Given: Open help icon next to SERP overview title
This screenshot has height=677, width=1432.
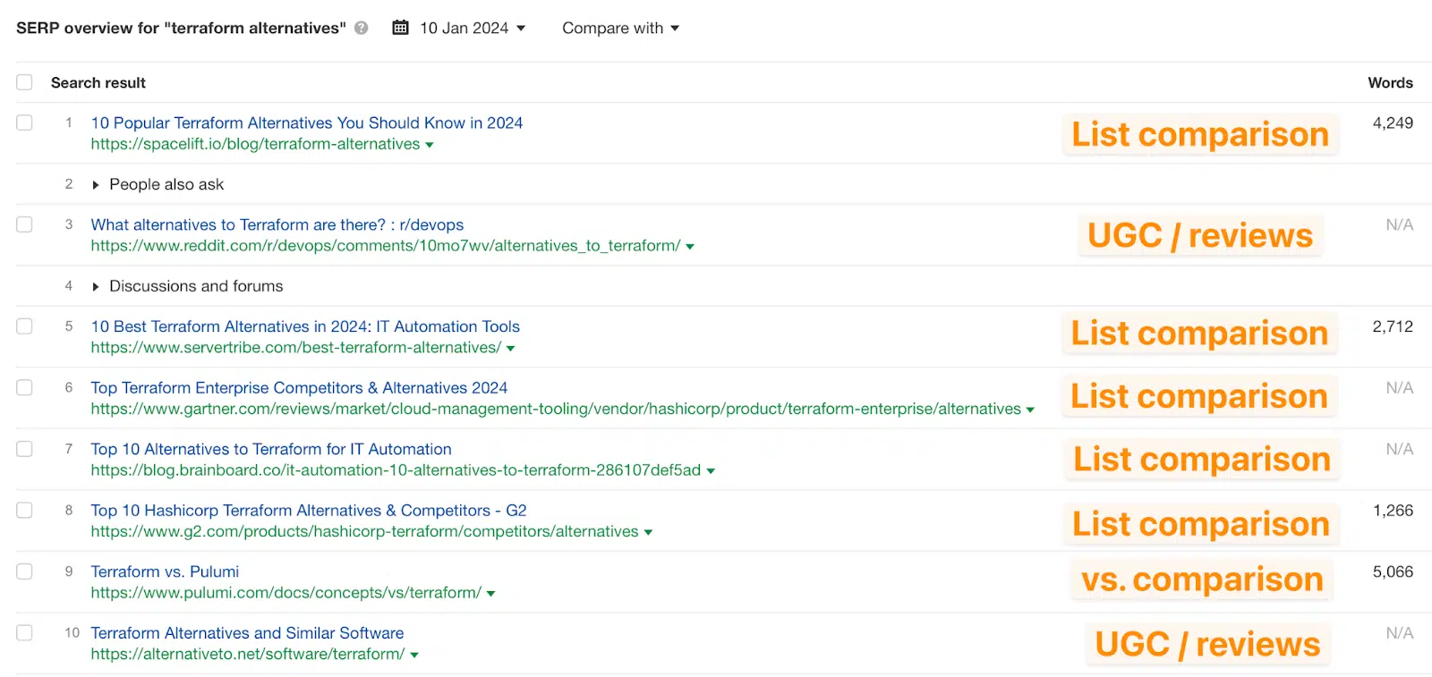Looking at the screenshot, I should [362, 28].
